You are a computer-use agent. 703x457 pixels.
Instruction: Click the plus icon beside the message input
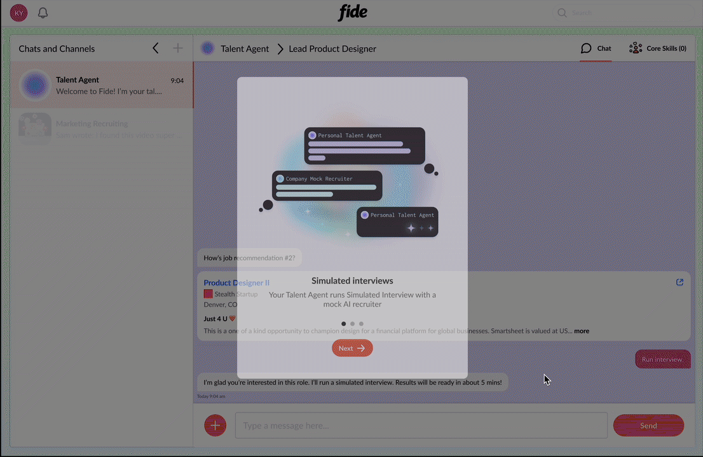click(215, 425)
